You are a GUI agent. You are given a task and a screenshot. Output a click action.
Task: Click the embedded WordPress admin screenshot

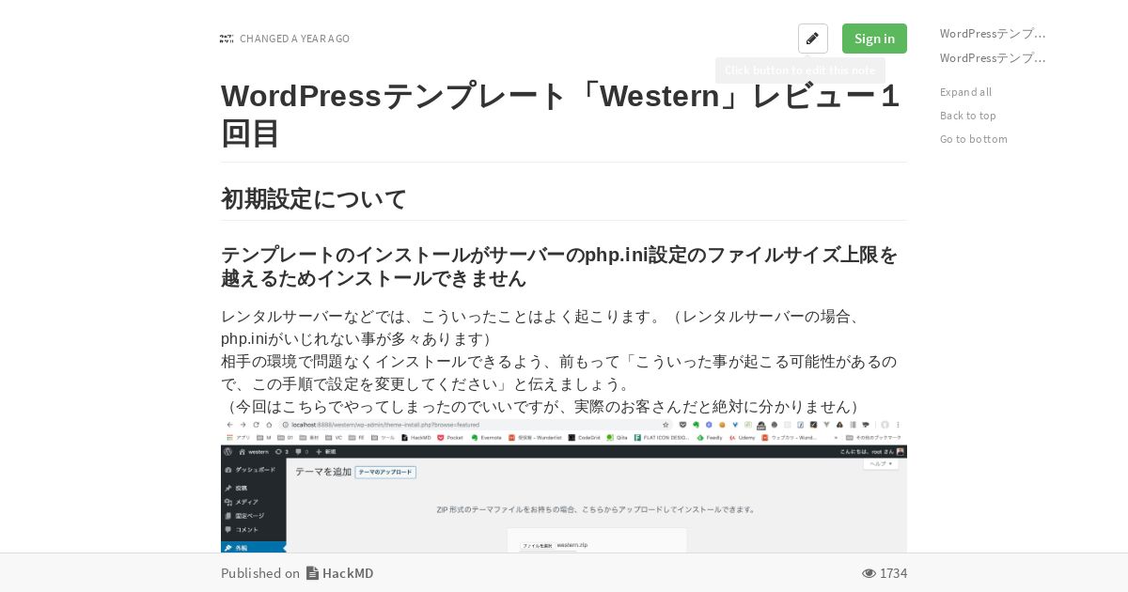[564, 486]
